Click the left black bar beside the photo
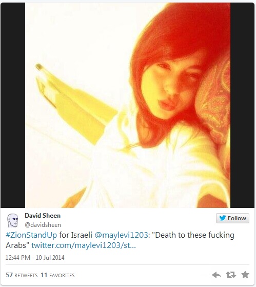256x287 pixels. (x=13, y=105)
